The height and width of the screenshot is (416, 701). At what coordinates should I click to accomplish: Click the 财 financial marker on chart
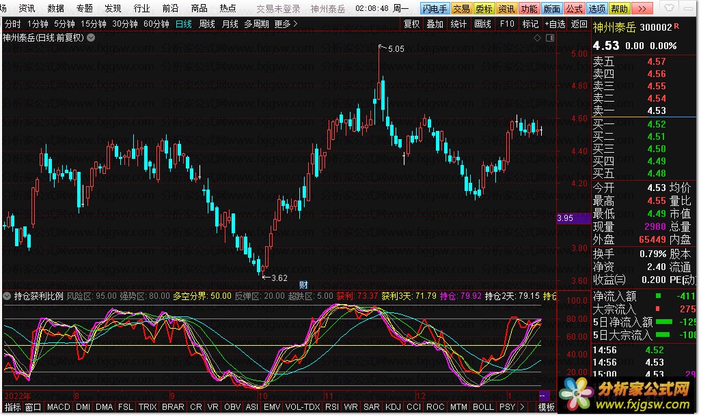(x=303, y=285)
